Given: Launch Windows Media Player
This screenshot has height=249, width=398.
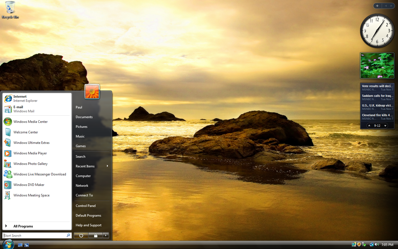Looking at the screenshot, I should point(37,153).
